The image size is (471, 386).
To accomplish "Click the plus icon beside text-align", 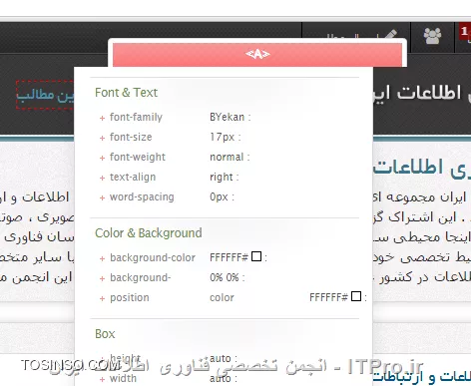I will 102,178.
